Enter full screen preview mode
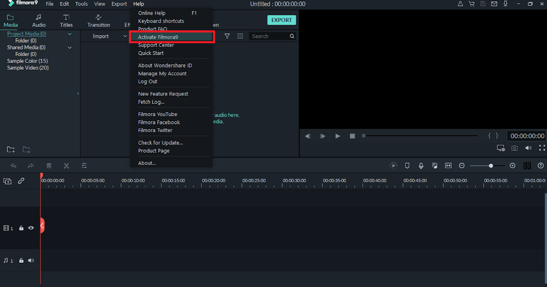547x287 pixels. click(542, 148)
